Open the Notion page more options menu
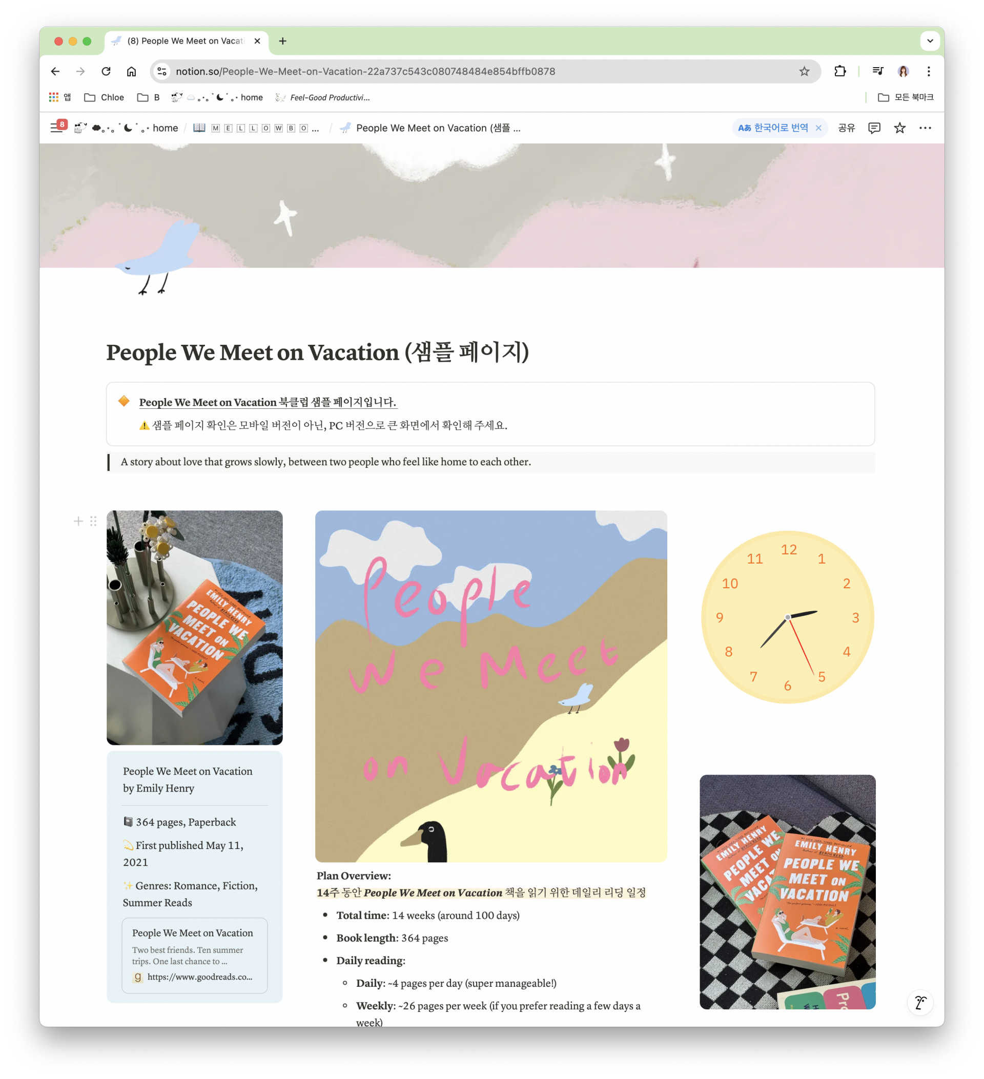The width and height of the screenshot is (984, 1079). 925,128
